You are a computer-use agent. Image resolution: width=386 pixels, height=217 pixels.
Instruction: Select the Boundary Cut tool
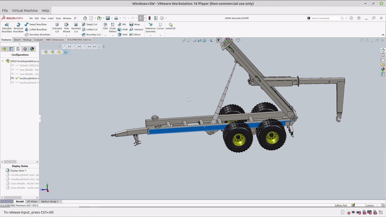tap(91, 35)
